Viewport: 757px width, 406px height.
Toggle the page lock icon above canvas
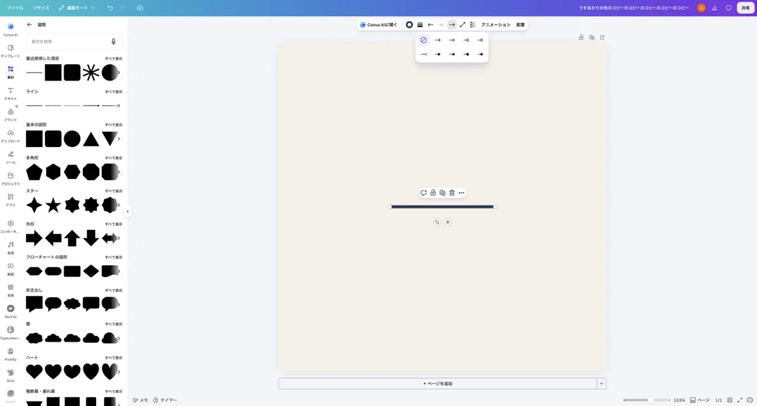[581, 37]
